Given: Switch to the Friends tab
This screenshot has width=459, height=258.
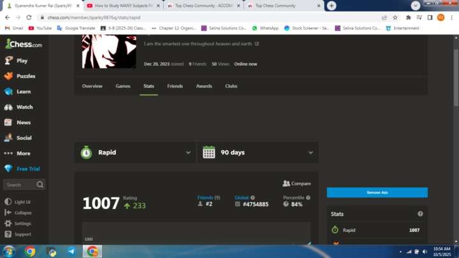Looking at the screenshot, I should point(175,86).
